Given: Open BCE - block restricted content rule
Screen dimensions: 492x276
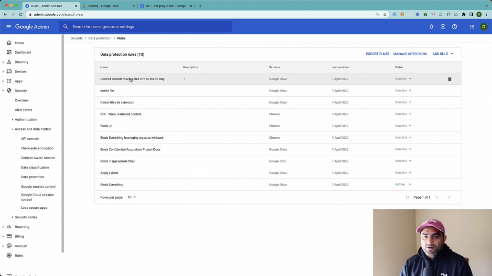Looking at the screenshot, I should (121, 114).
